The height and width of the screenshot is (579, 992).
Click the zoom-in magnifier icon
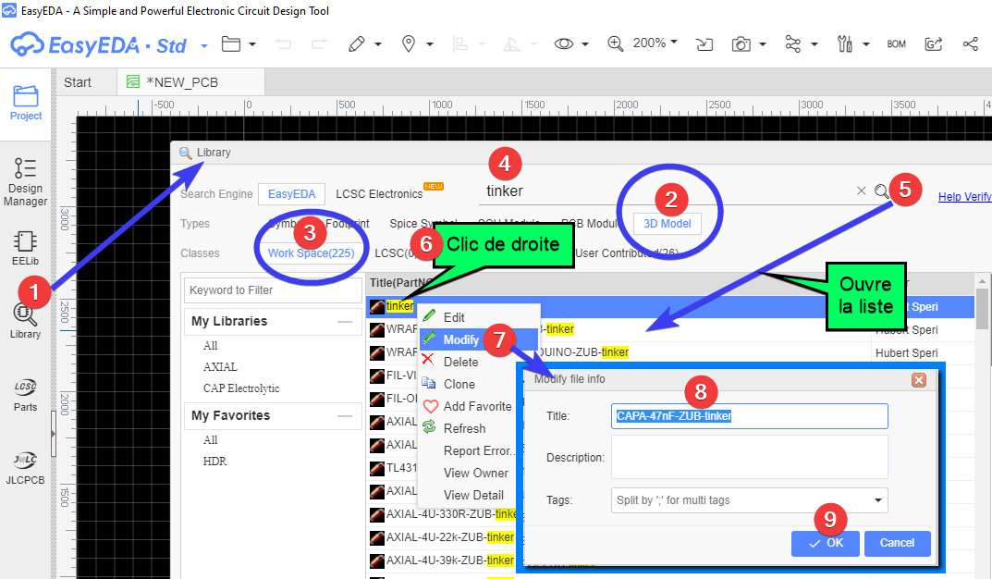point(615,43)
